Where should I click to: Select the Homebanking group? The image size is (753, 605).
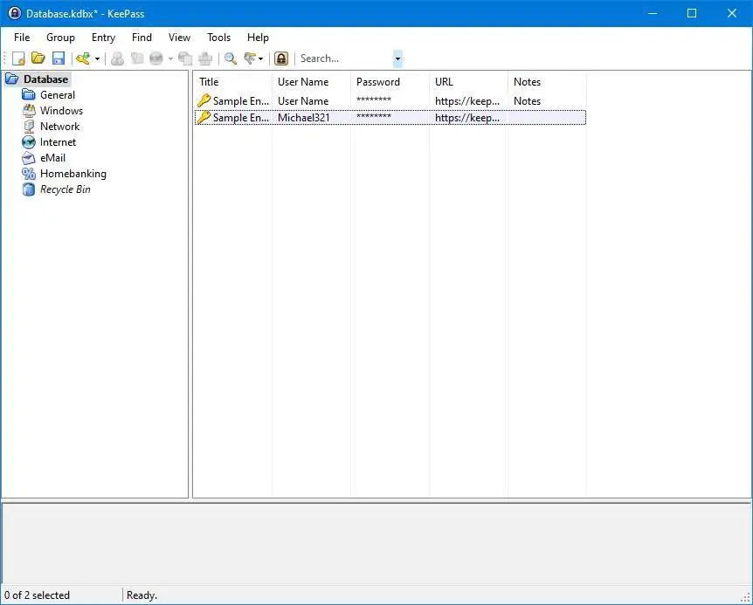73,174
